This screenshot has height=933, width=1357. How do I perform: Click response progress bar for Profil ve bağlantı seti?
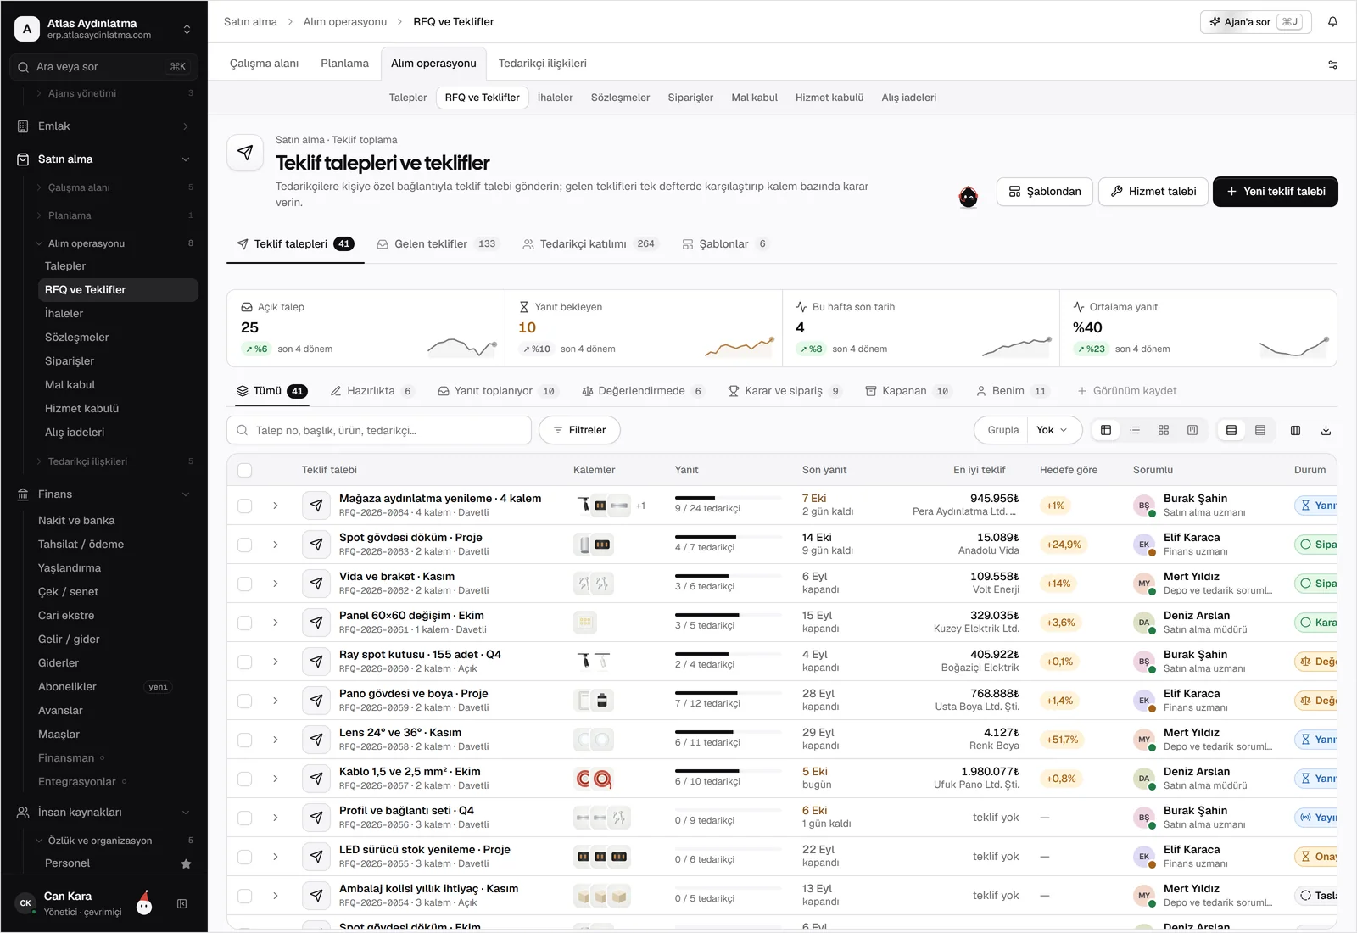click(x=728, y=809)
